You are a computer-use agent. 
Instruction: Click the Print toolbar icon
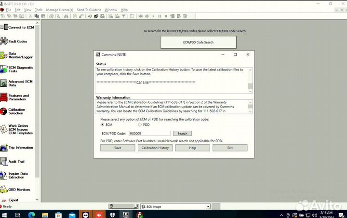coord(52,16)
